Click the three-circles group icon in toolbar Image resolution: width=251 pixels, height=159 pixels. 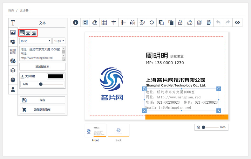(190, 23)
